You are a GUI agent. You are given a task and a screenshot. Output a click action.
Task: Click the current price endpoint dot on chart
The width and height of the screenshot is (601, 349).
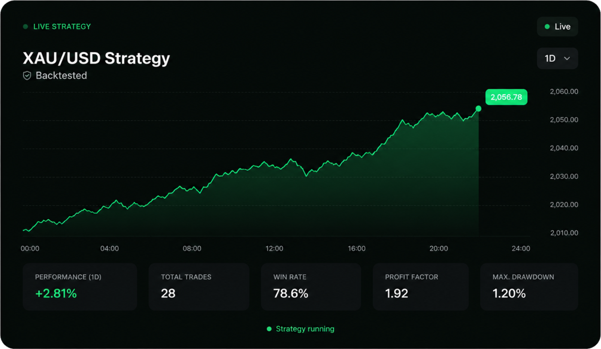click(x=479, y=108)
